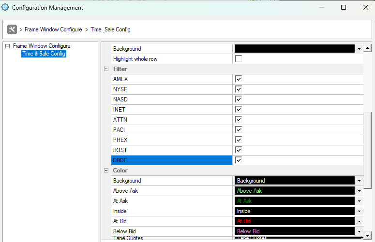Image resolution: width=375 pixels, height=242 pixels.
Task: Toggle the ATTN filter checkbox
Action: 239,120
